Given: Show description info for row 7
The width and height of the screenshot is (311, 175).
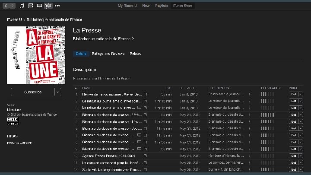Looking at the screenshot, I should tap(249, 135).
